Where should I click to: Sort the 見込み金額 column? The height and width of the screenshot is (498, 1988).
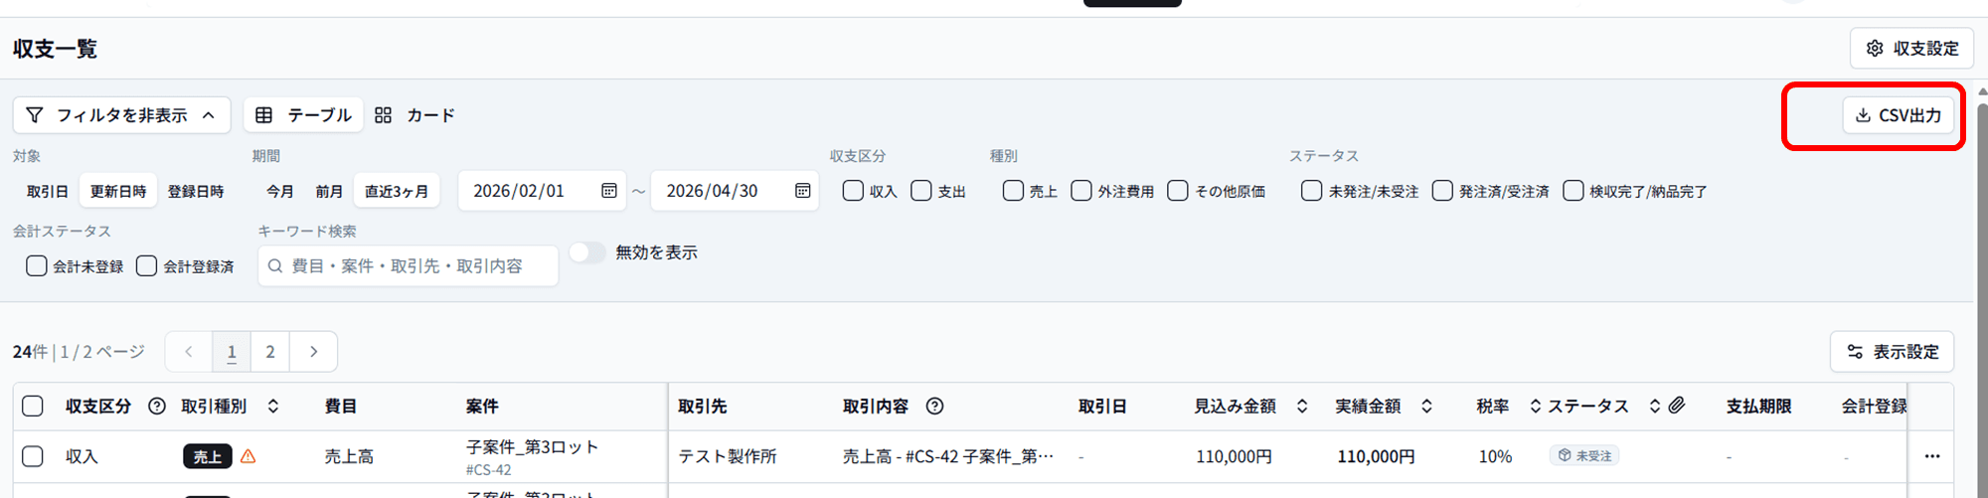coord(1302,407)
